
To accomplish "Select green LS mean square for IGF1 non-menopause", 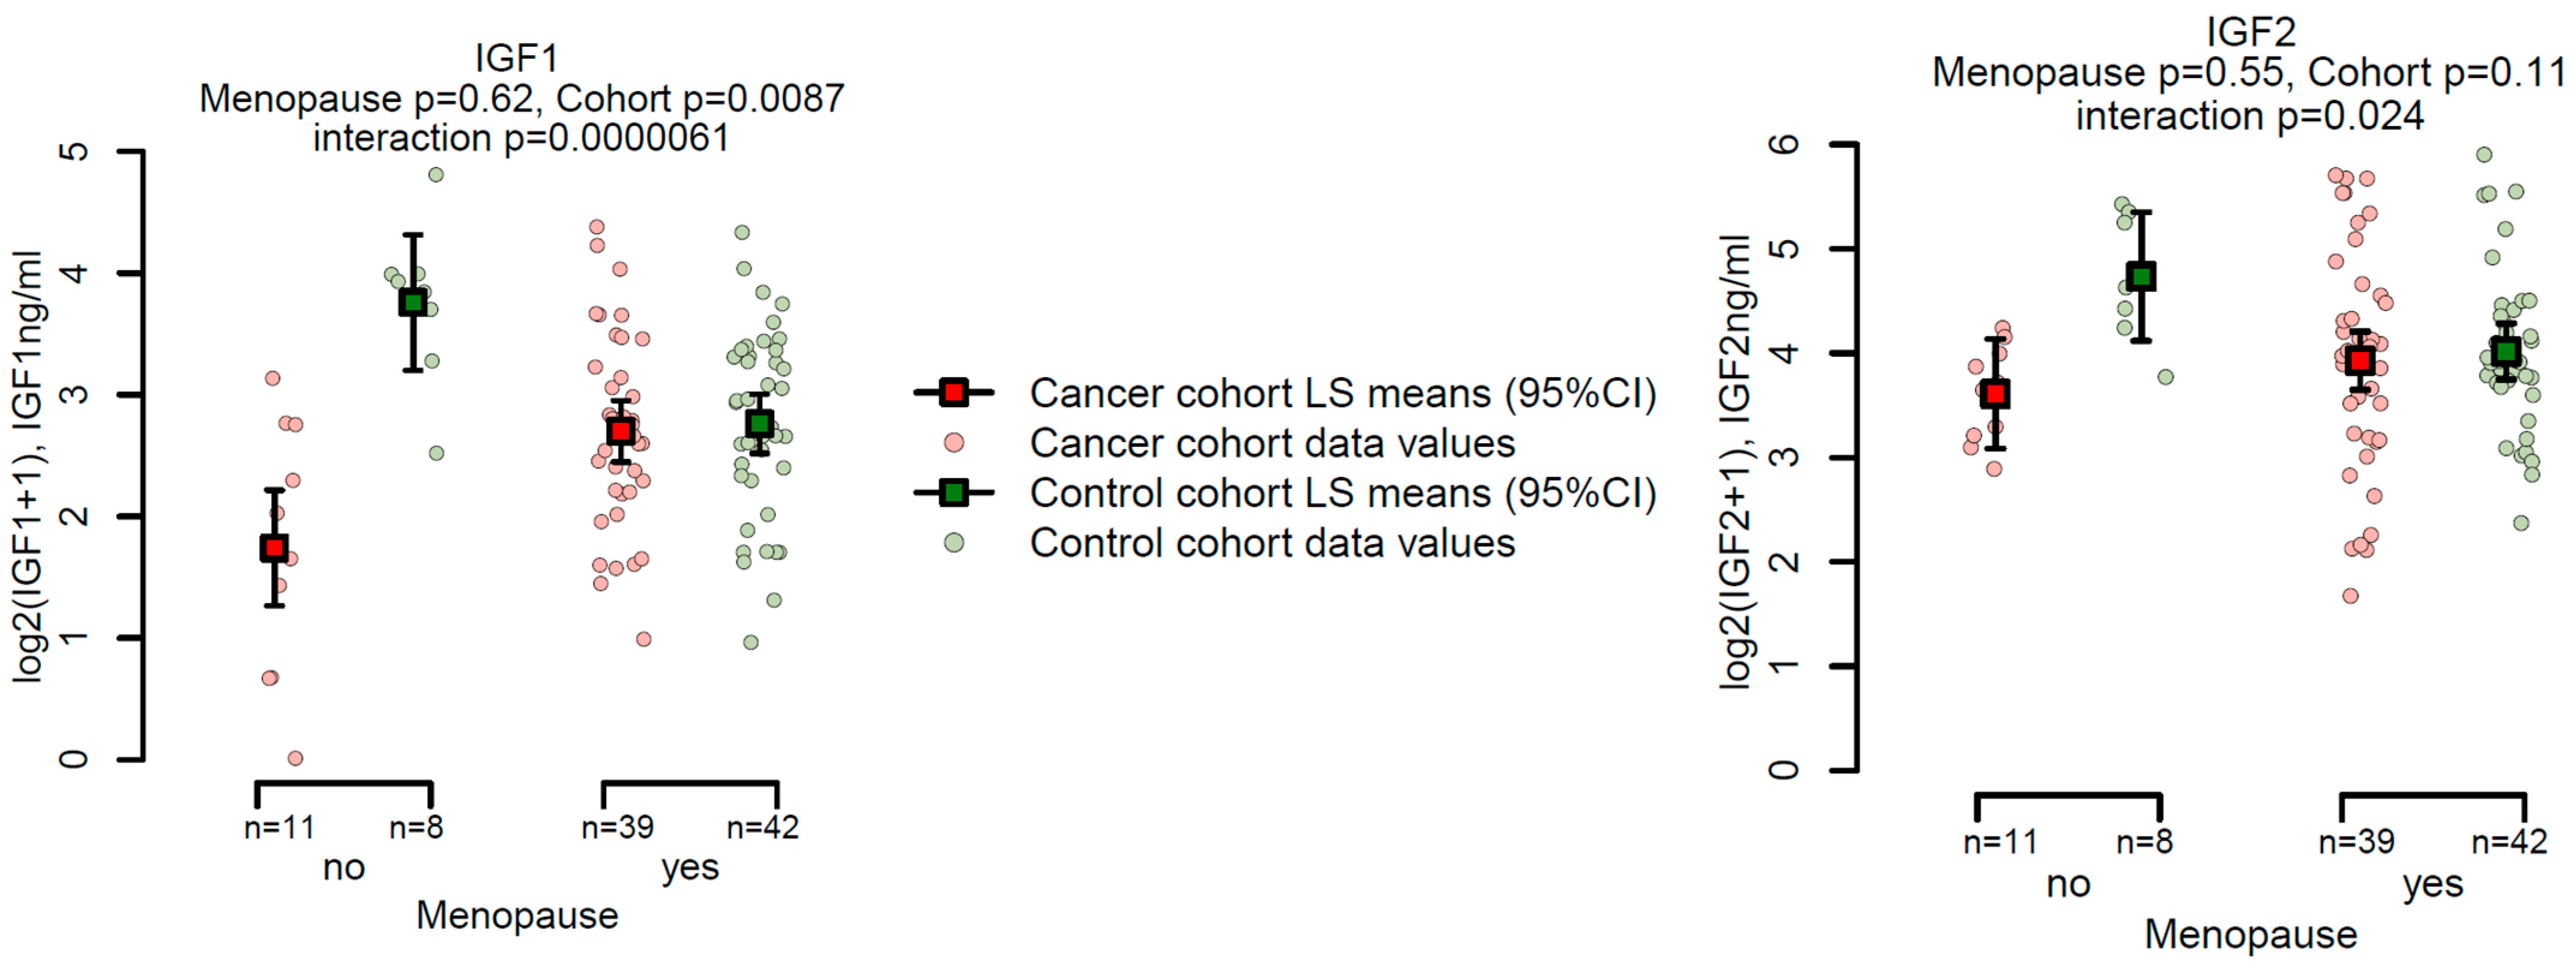I will [413, 303].
